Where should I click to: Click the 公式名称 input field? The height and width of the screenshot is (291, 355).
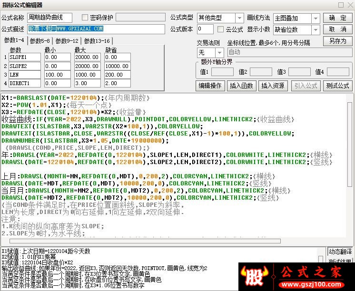pyautogui.click(x=49, y=18)
